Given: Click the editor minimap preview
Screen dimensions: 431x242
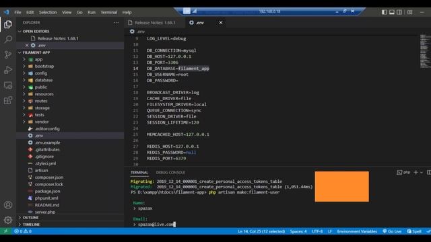Looking at the screenshot, I should point(425,51).
